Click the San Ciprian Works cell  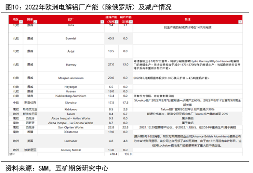pos(71,128)
